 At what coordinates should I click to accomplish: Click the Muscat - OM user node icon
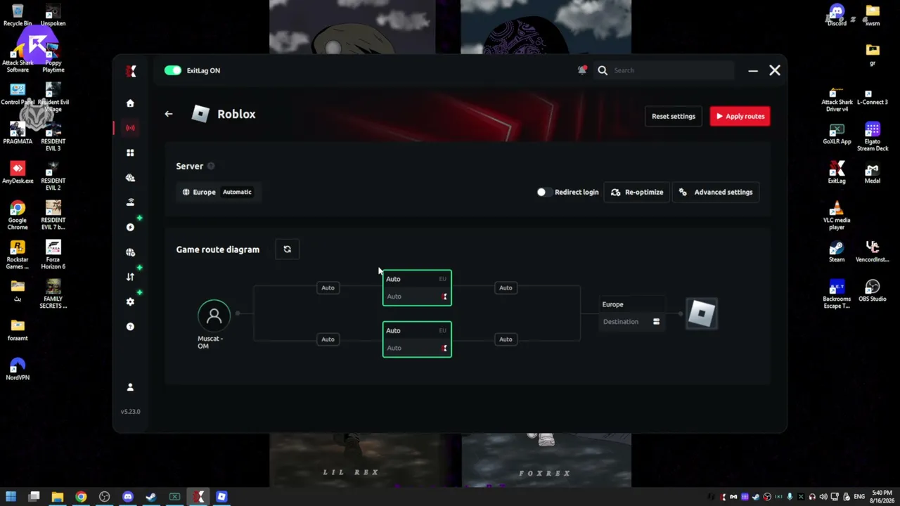[x=214, y=316]
